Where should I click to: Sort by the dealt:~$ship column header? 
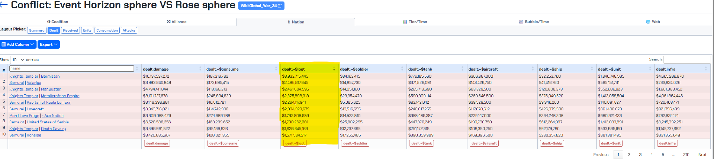pyautogui.click(x=567, y=69)
